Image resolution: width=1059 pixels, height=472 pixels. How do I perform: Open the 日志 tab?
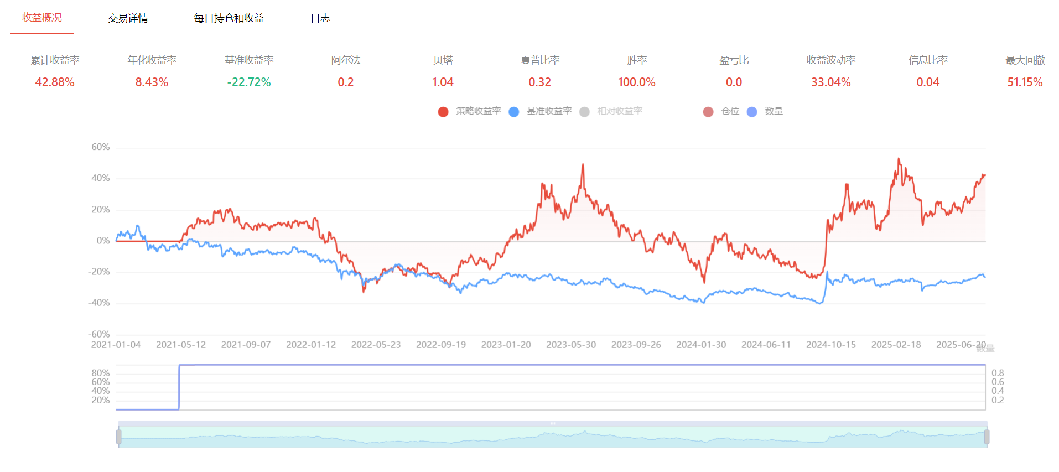pos(320,18)
